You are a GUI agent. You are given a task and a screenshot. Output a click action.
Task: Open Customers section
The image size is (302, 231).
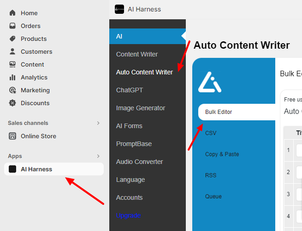(36, 51)
